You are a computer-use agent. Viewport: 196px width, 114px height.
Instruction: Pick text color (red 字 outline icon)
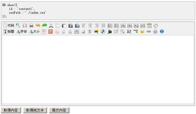[44, 32]
